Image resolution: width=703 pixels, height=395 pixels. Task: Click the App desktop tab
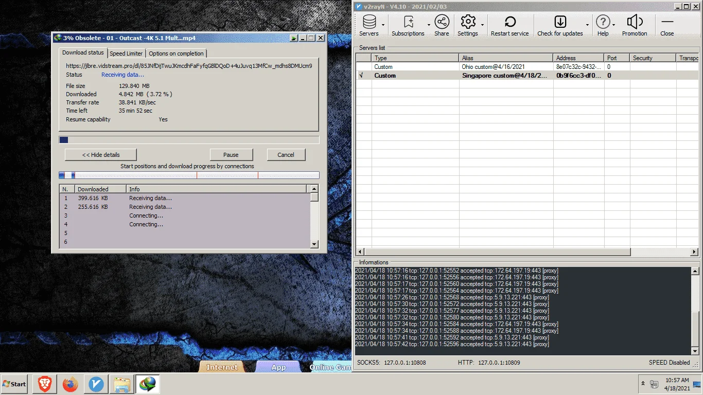[x=278, y=367]
